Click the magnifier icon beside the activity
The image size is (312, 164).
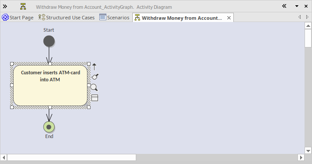click(94, 87)
